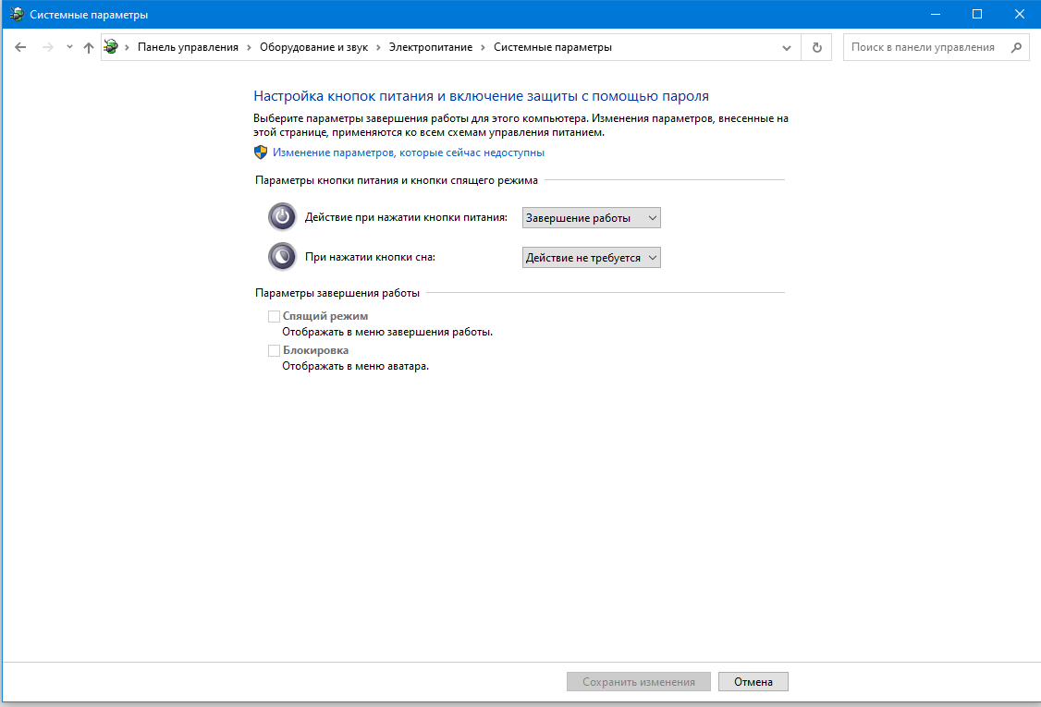
Task: Click text 'Отображать в меню аватара.'
Action: pos(355,366)
